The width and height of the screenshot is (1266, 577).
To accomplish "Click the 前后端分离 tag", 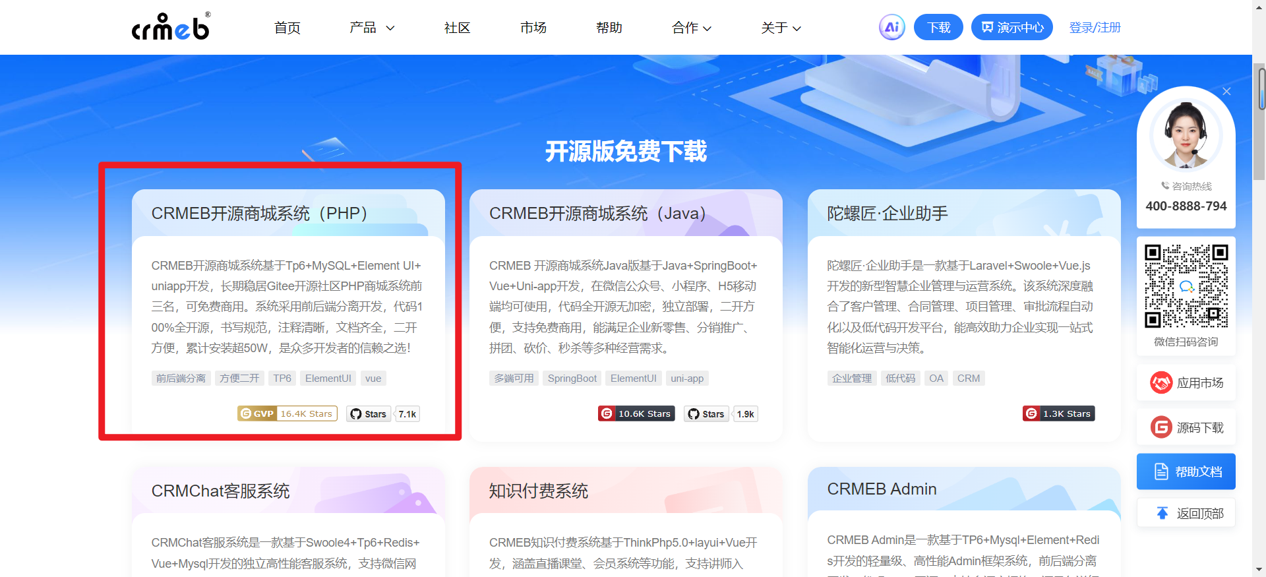I will click(x=181, y=378).
